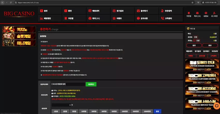The image size is (220, 114).
Task: Click the red-outlined 공지사항 sidebar button
Action: click(x=202, y=56)
